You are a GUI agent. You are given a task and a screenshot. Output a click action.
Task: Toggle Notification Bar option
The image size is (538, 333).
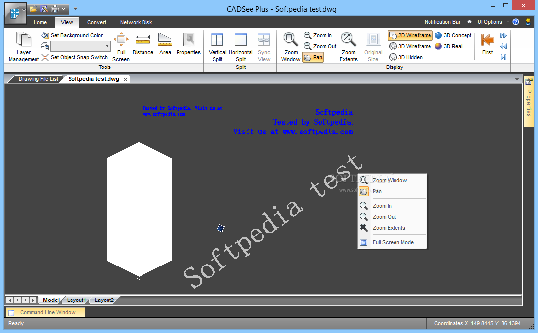[442, 22]
